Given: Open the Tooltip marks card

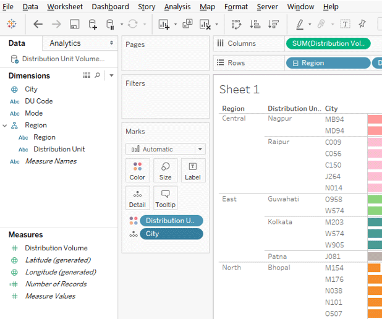Looking at the screenshot, I should [x=166, y=198].
